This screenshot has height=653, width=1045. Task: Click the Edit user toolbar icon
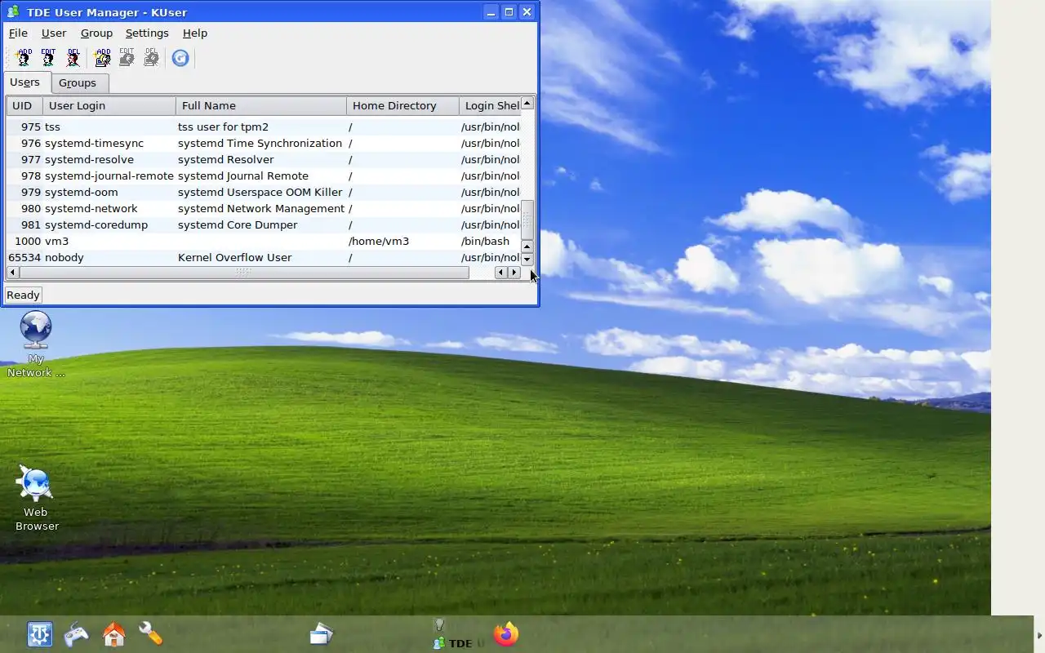click(x=48, y=58)
